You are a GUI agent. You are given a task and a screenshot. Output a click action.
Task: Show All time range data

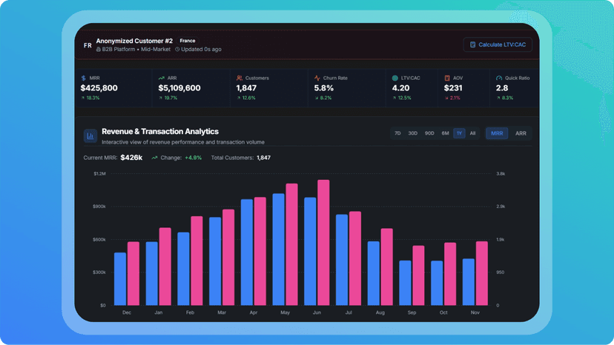pos(472,133)
